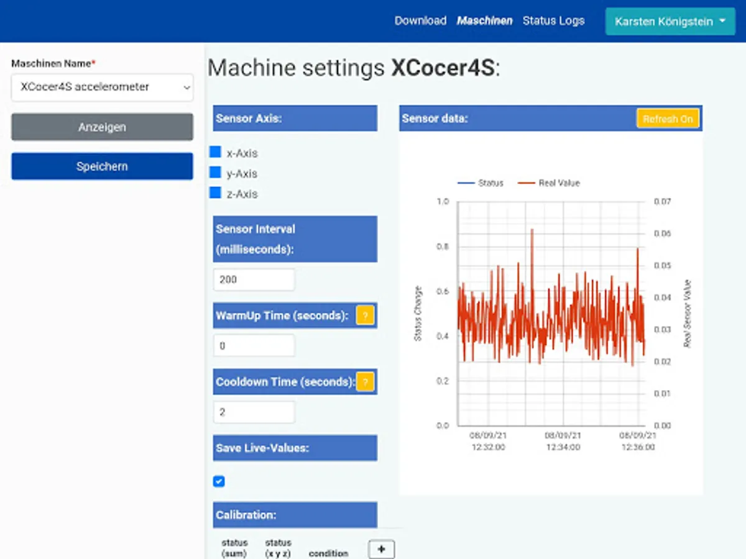Click the Anzeigen button
This screenshot has height=559, width=746.
[x=102, y=127]
